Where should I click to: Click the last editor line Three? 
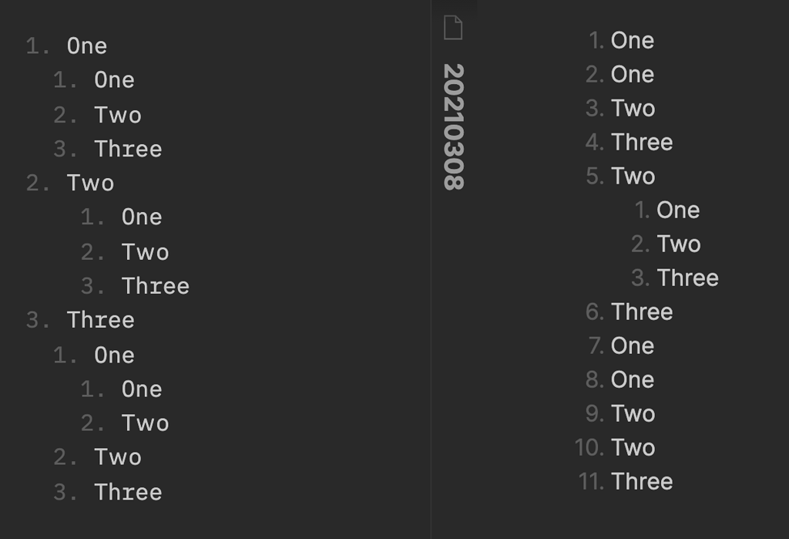point(129,491)
